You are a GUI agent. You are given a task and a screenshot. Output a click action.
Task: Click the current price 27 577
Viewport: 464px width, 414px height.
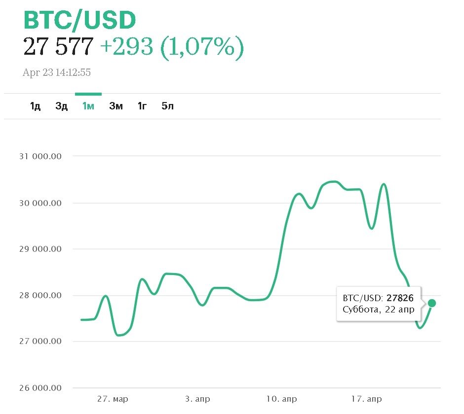point(58,47)
